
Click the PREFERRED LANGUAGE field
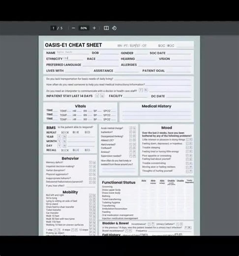click(100, 64)
